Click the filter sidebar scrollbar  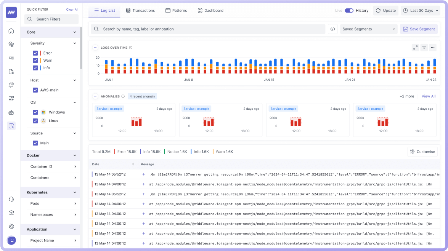coord(81,48)
